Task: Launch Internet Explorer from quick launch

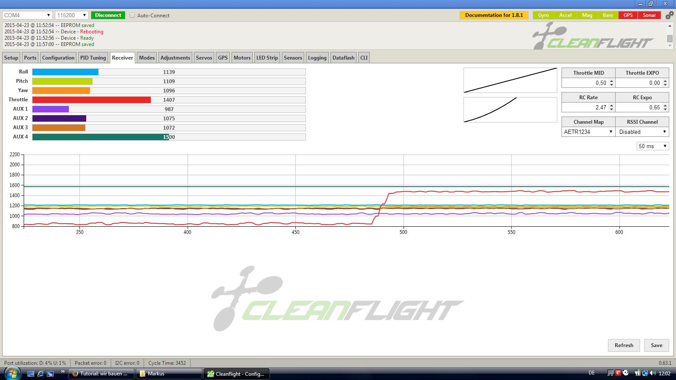Action: click(x=41, y=374)
